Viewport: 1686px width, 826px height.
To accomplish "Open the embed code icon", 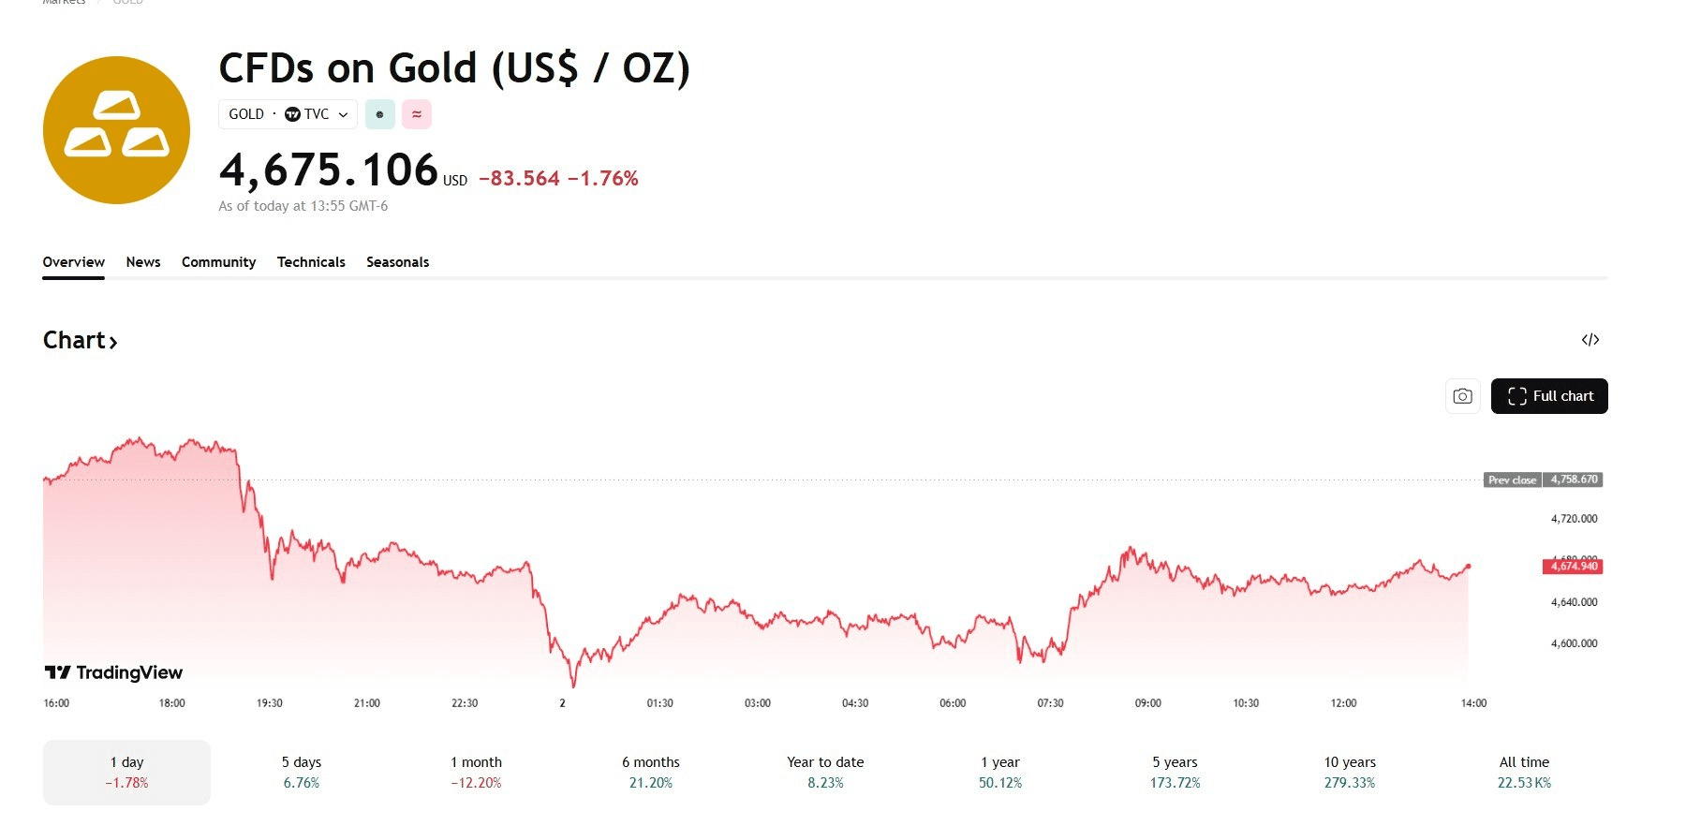I will 1590,340.
